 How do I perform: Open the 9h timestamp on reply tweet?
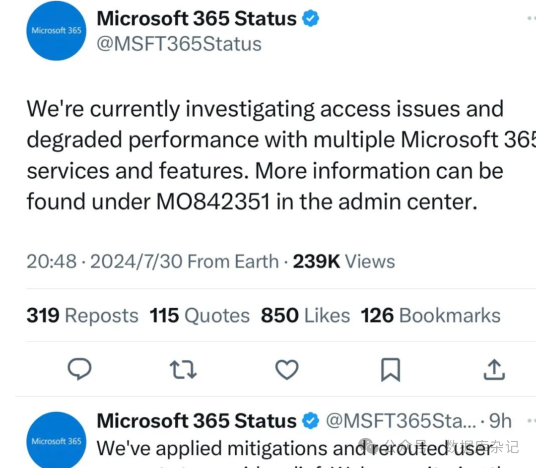click(500, 421)
